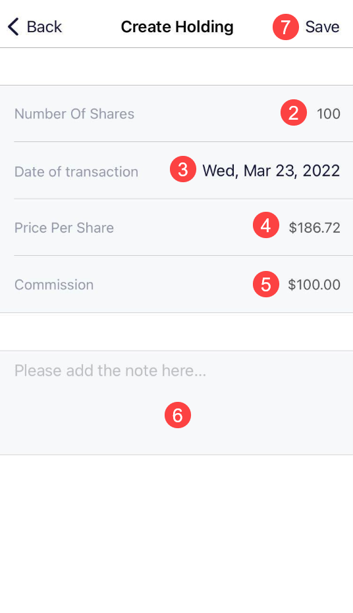Select the Number Of Shares label
This screenshot has height=613, width=353.
point(74,114)
